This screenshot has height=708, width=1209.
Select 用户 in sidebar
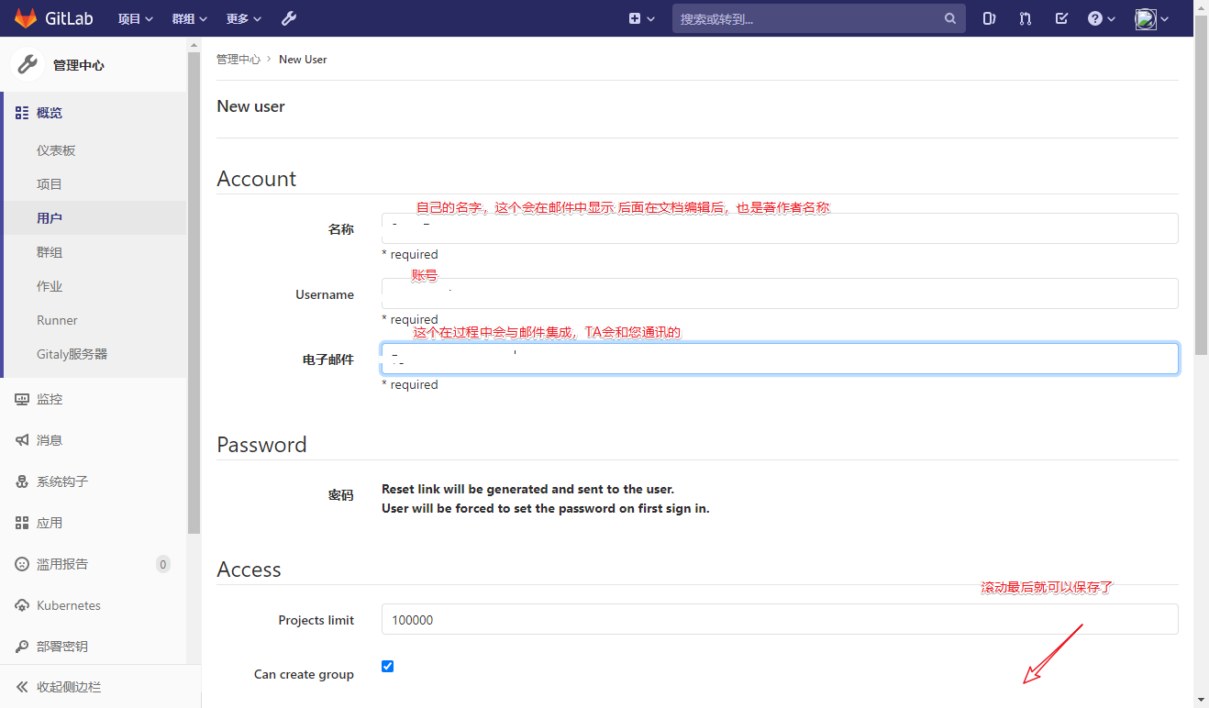50,218
